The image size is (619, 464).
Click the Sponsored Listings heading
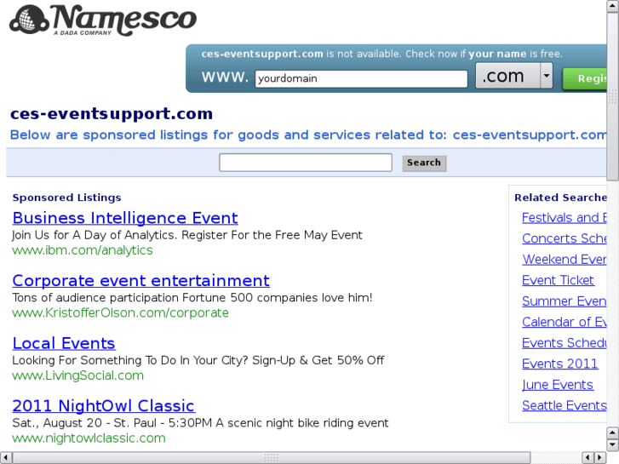coord(66,198)
